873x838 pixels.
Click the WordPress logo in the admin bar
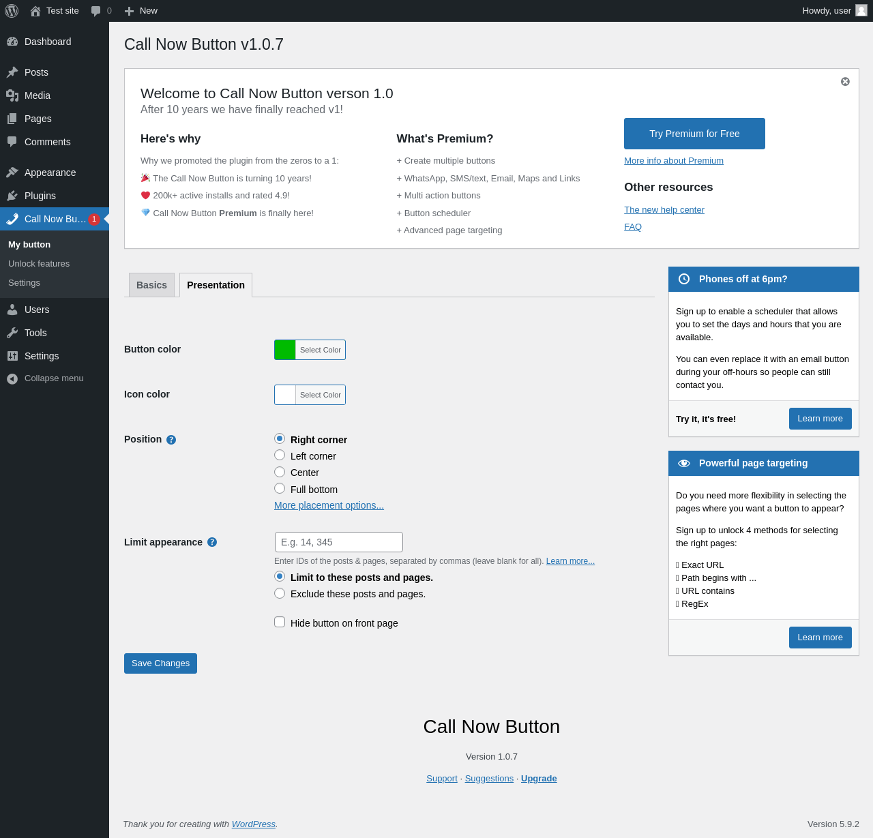12,11
